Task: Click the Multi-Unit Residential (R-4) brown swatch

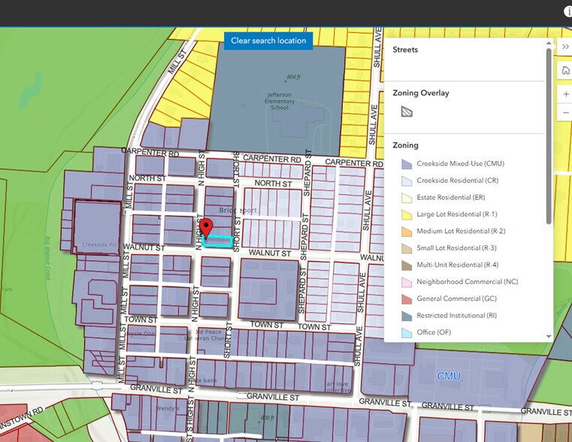Action: pyautogui.click(x=407, y=265)
